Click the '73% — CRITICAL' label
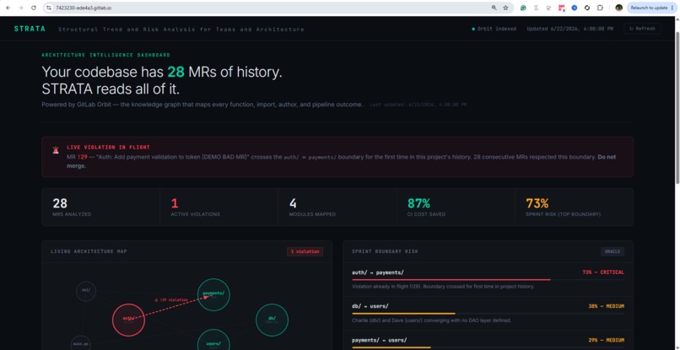 pyautogui.click(x=603, y=272)
